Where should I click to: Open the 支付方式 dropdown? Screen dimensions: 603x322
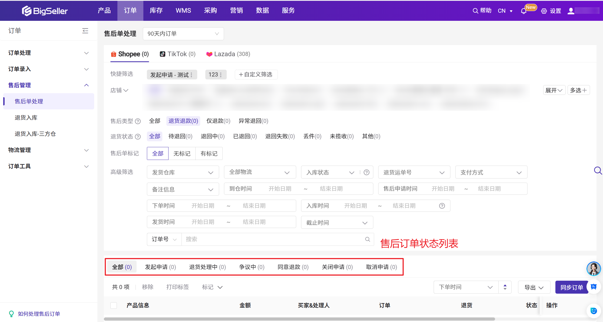tap(491, 172)
